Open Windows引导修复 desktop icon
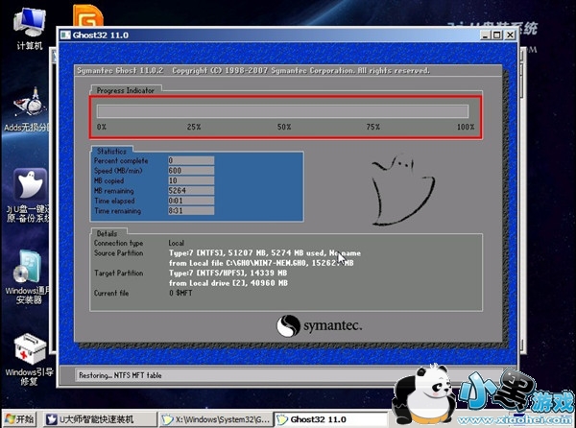Screen dimensions: 576x428 [x=30, y=360]
